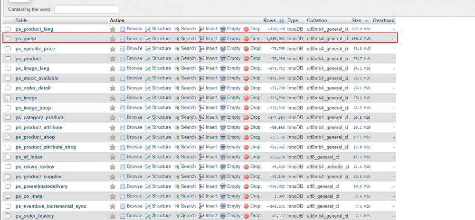Click the Search icon for ps_product_attribute_shop
The height and width of the screenshot is (220, 475).
pyautogui.click(x=177, y=147)
